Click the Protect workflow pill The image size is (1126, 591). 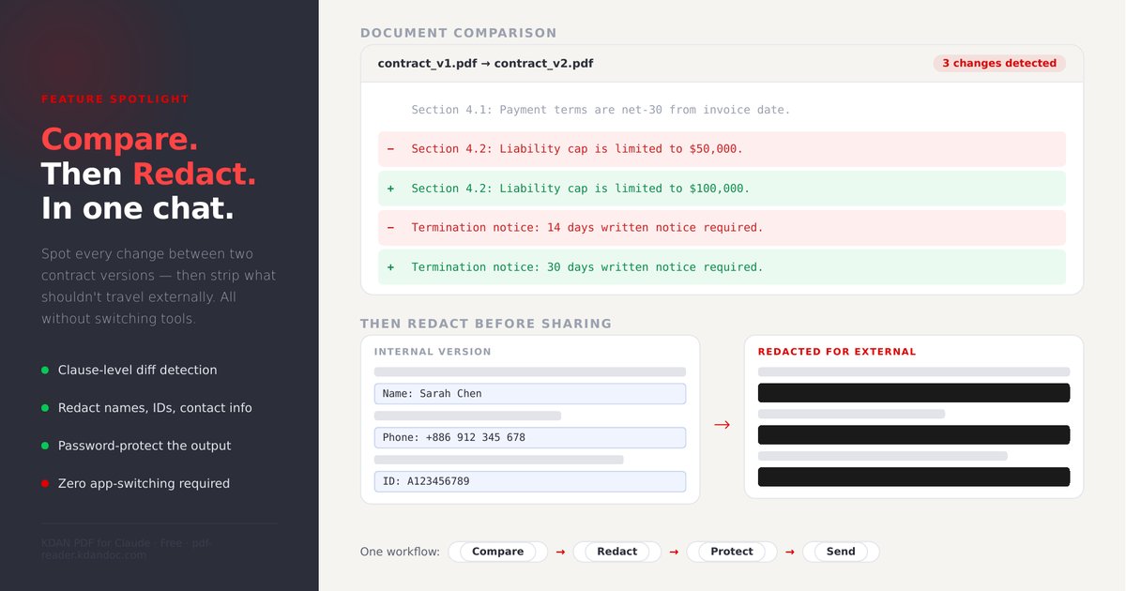732,552
